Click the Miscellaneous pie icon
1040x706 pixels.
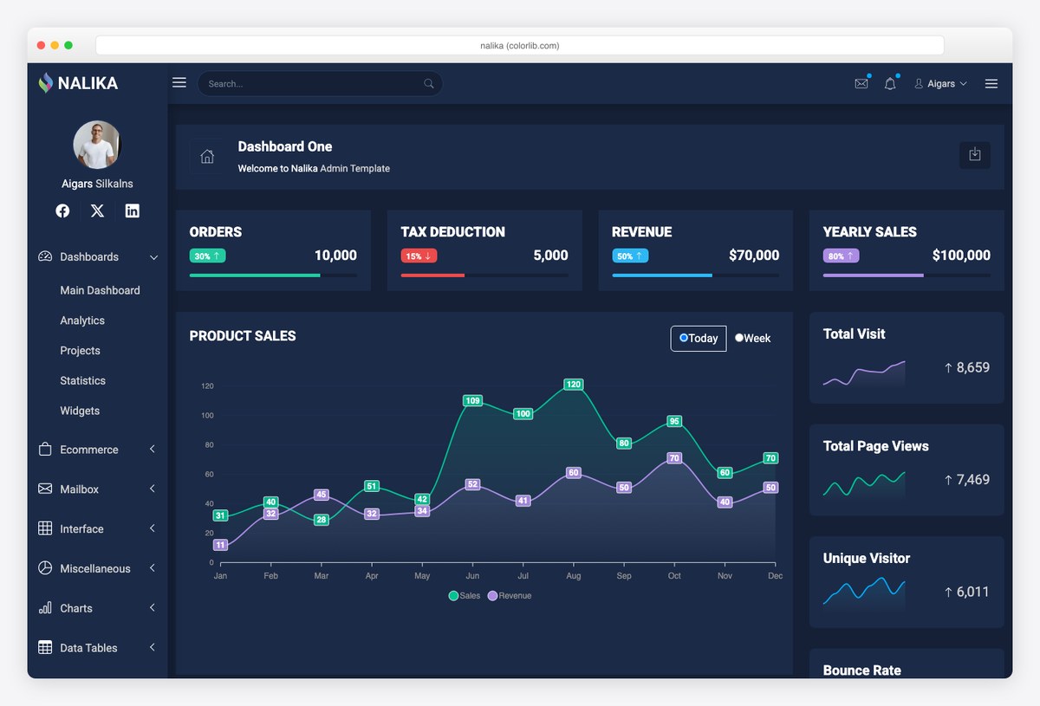coord(45,568)
